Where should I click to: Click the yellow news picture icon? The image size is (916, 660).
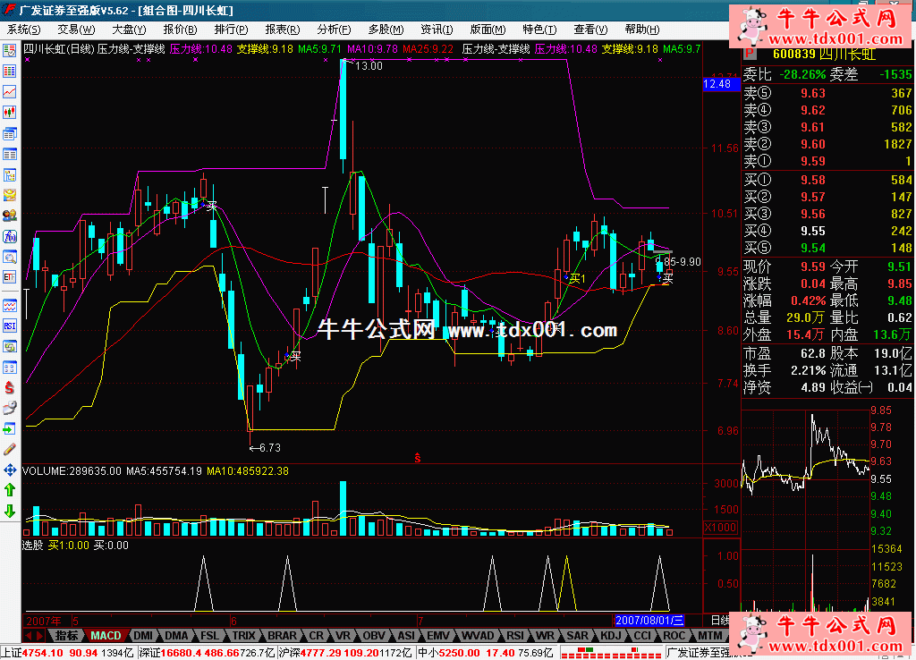pos(9,195)
